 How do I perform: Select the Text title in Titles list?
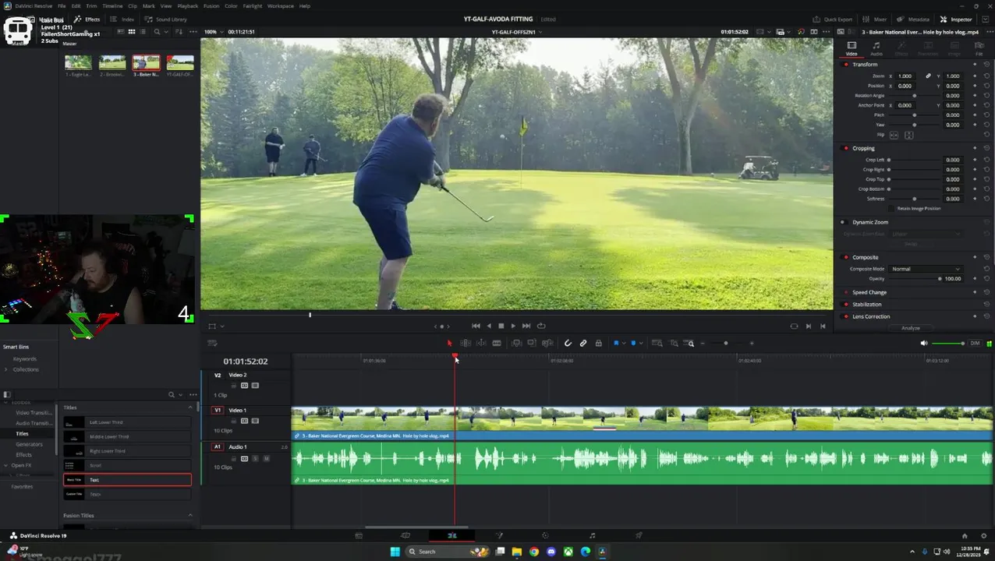127,480
